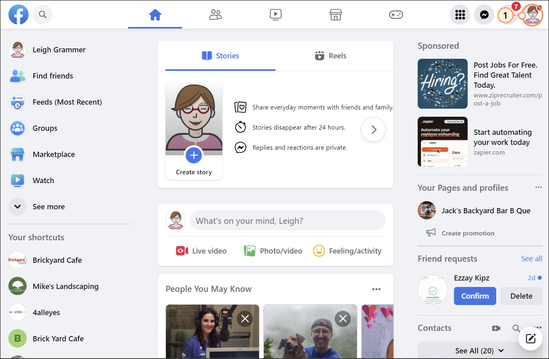This screenshot has height=359, width=549.
Task: Open the search magnifier icon
Action: [43, 15]
